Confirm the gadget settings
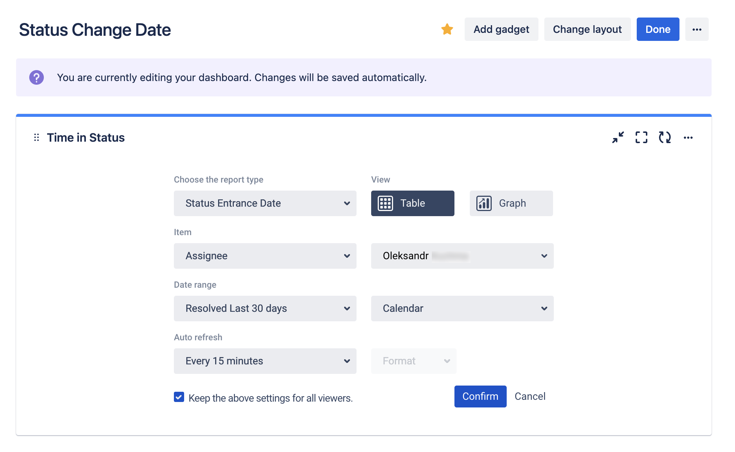 coord(480,397)
